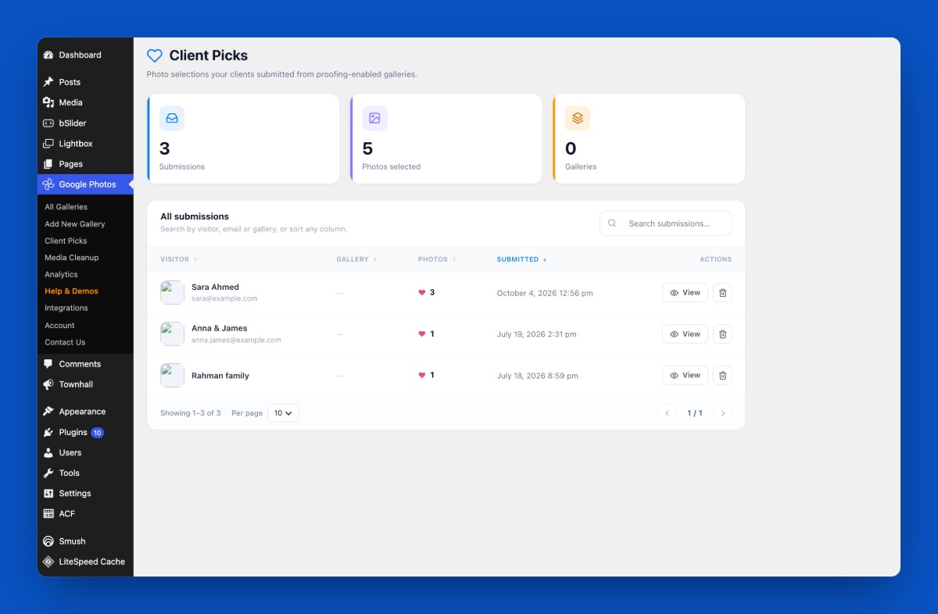Click the Pages icon in sidebar
The width and height of the screenshot is (938, 614).
(x=48, y=164)
